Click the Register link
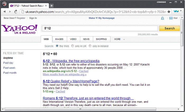The image size is (185, 112). (x=21, y=18)
